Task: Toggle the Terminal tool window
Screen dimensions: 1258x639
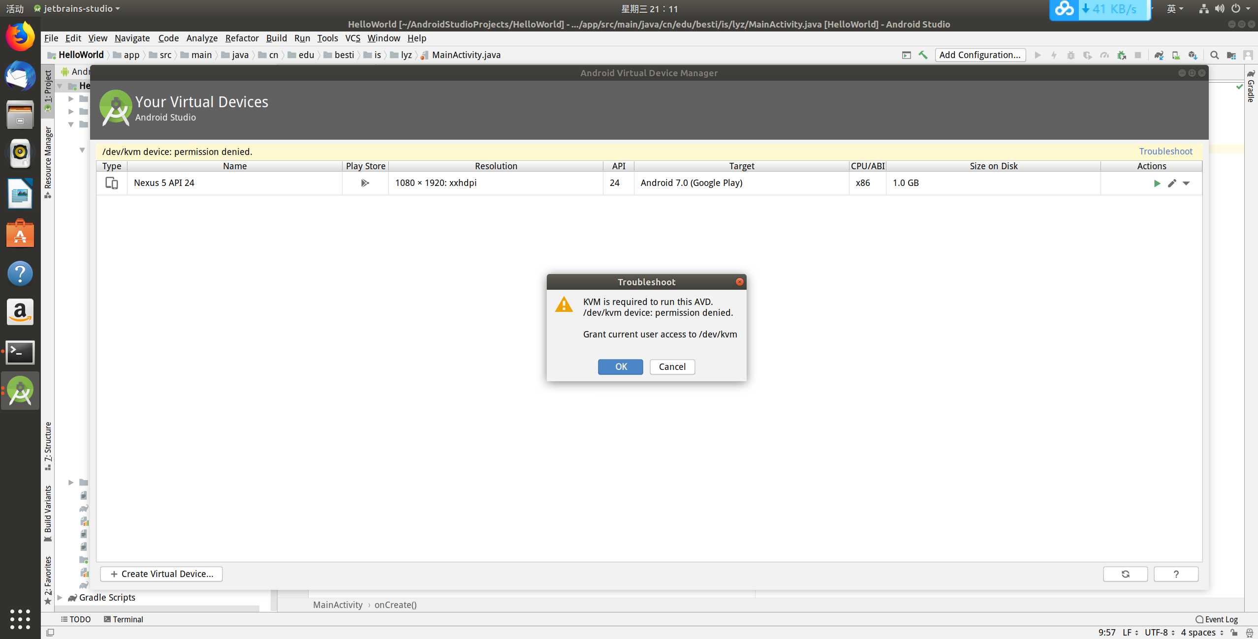Action: [124, 619]
